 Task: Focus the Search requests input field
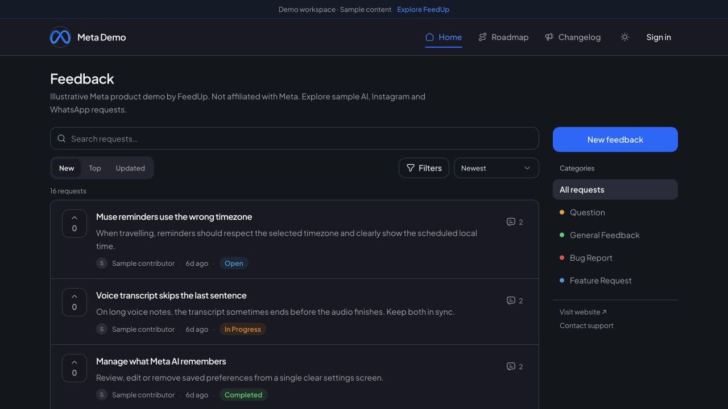click(x=295, y=139)
